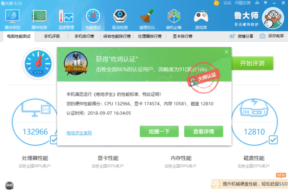Click 查看详情 view details button
The height and width of the screenshot is (192, 288).
(x=204, y=131)
